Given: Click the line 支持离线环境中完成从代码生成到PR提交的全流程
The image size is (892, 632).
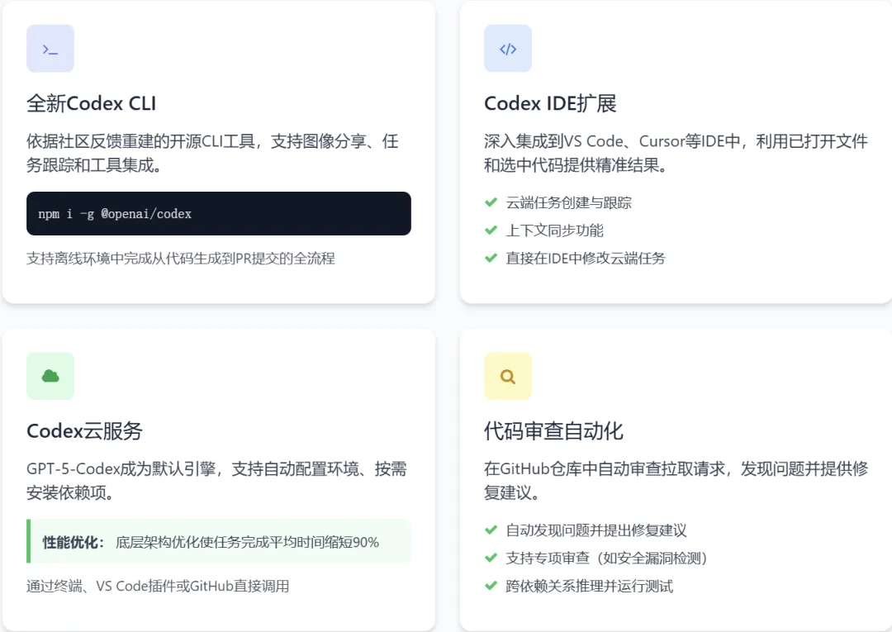Looking at the screenshot, I should point(181,259).
